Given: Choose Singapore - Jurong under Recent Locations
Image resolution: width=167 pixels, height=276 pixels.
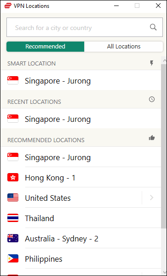Looking at the screenshot, I should [x=81, y=119].
